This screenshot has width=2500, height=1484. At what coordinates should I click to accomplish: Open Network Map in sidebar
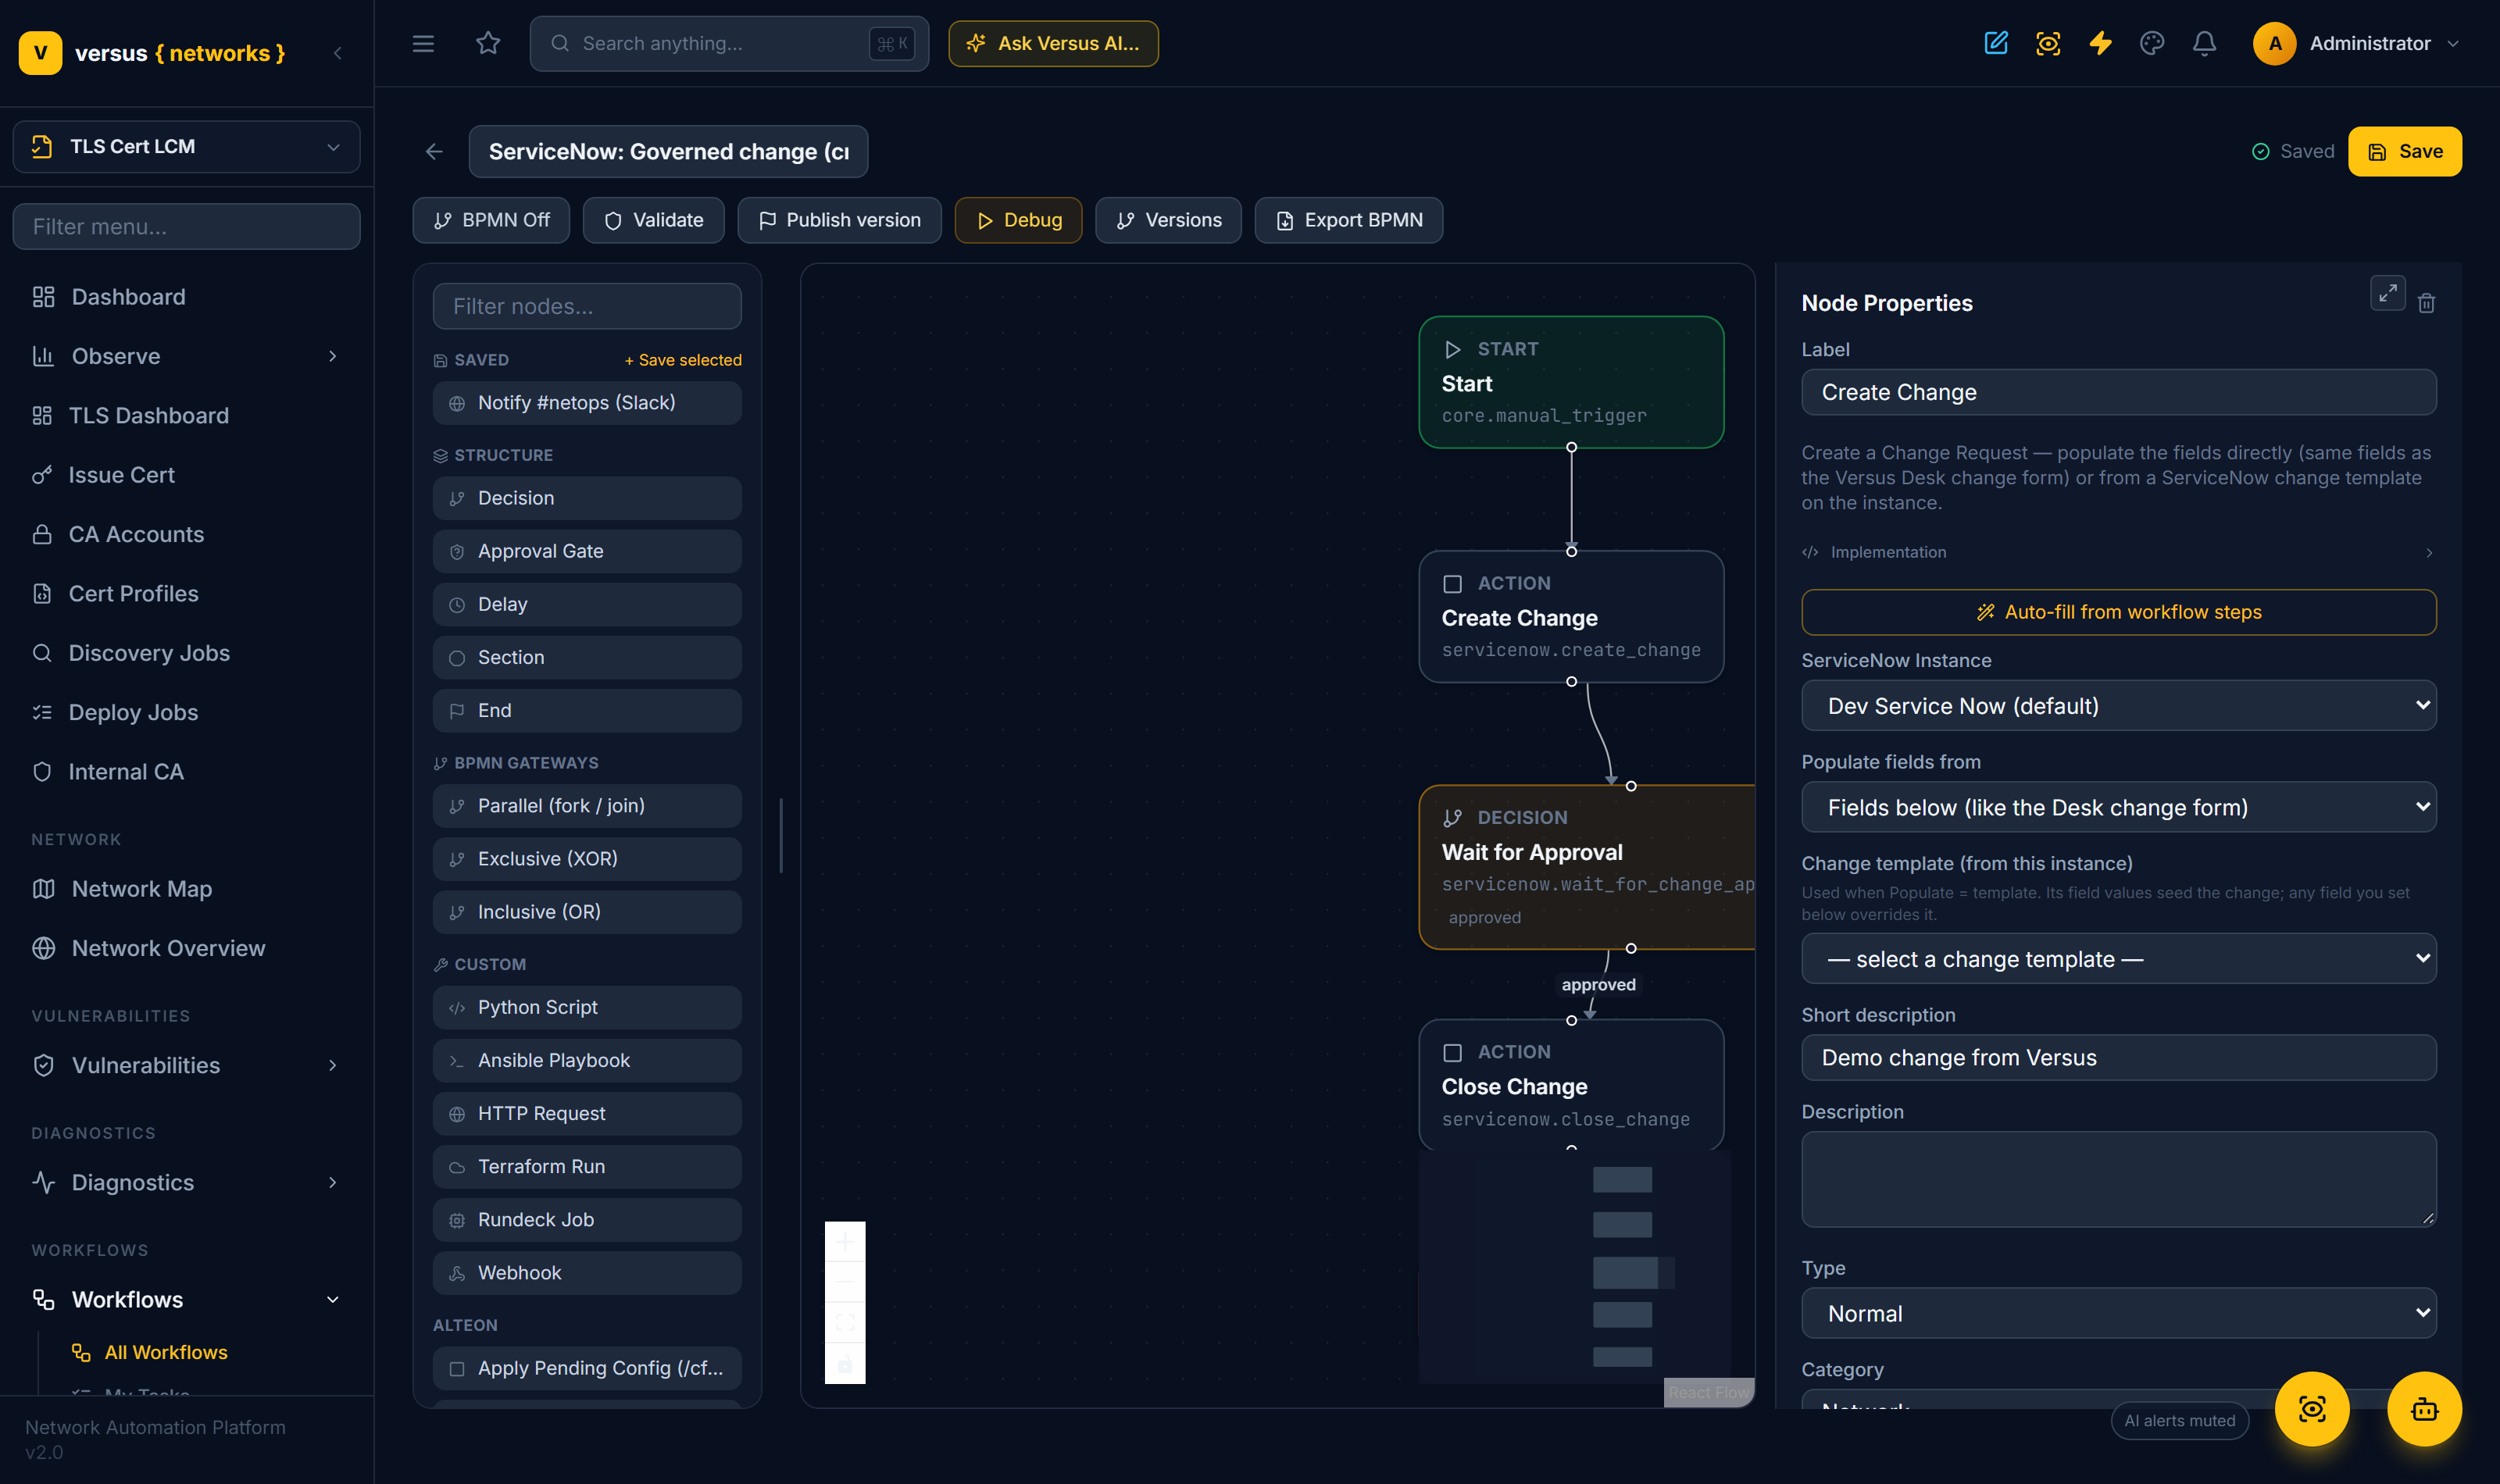(x=187, y=888)
